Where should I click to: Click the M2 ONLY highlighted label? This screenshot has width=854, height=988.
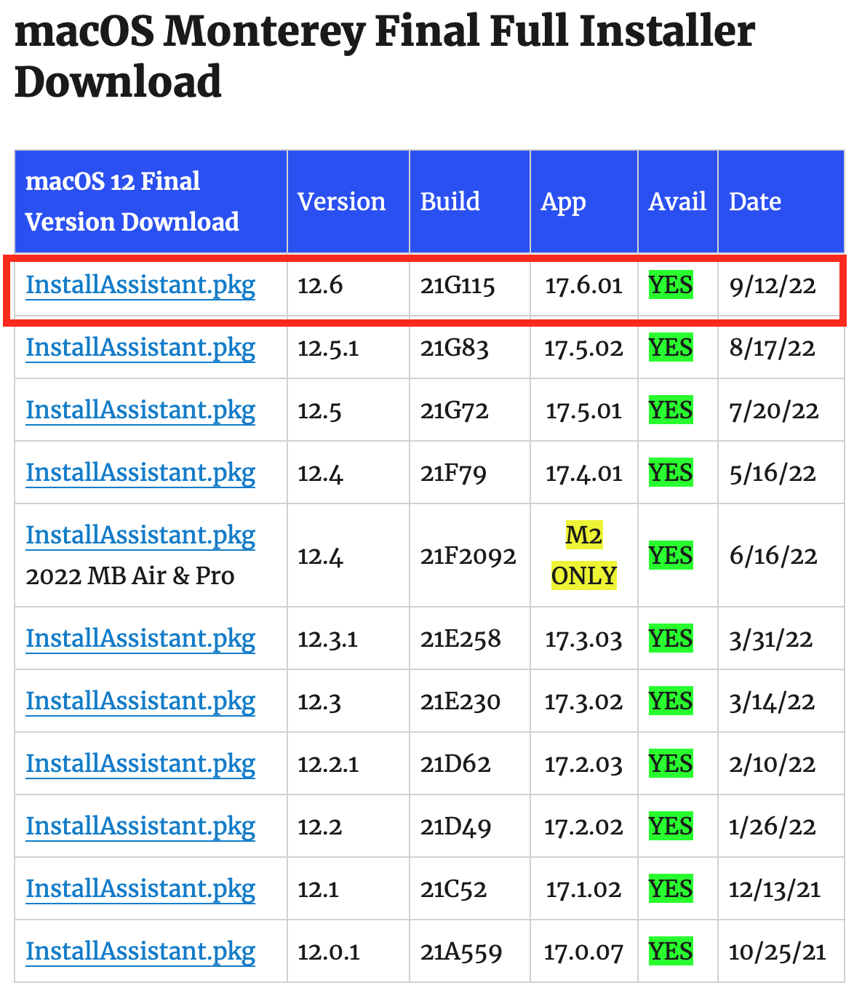584,556
